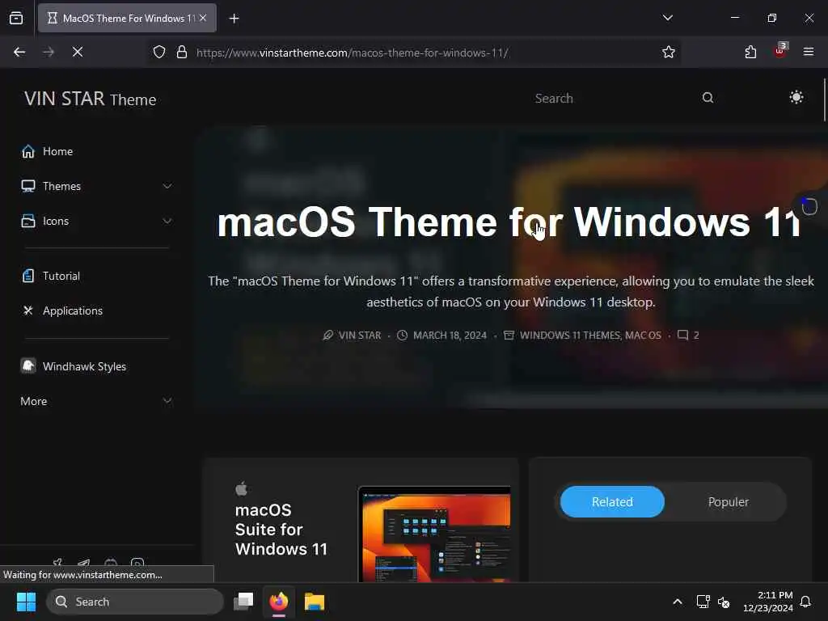Viewport: 828px width, 621px height.
Task: Click the comments bubble icon
Action: (682, 335)
